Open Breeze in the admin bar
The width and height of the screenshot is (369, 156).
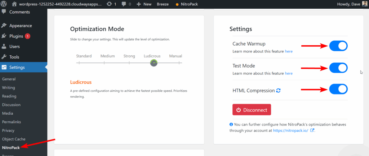[x=163, y=4]
